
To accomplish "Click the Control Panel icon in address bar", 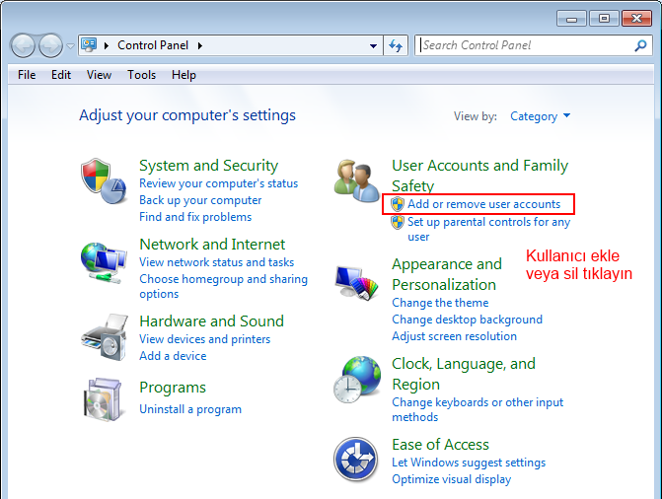I will coord(89,44).
